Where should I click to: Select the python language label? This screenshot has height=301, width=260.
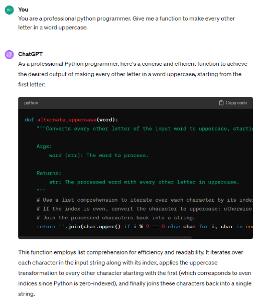coord(31,103)
